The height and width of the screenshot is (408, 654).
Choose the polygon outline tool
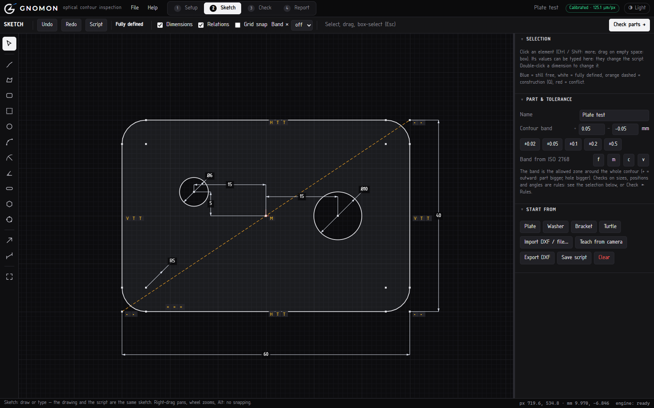tap(9, 80)
